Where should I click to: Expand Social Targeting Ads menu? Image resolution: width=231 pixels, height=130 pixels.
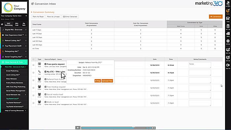tap(14, 57)
